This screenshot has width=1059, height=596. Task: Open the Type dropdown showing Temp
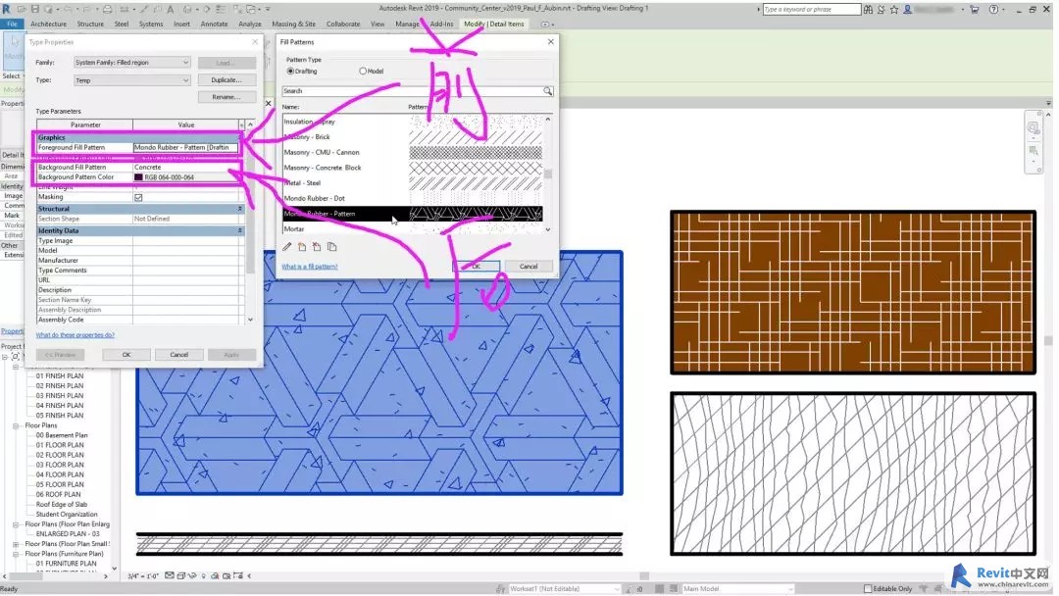tap(131, 80)
